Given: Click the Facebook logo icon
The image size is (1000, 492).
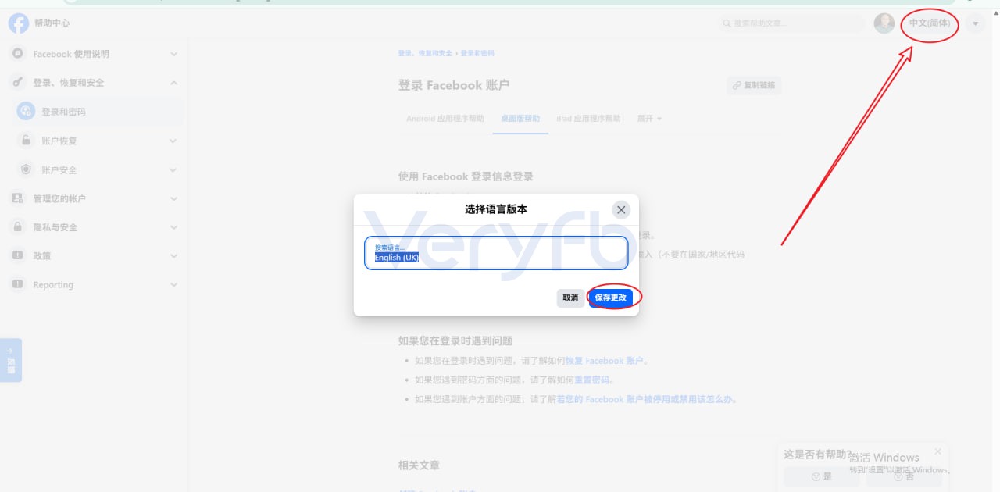Looking at the screenshot, I should (x=19, y=23).
